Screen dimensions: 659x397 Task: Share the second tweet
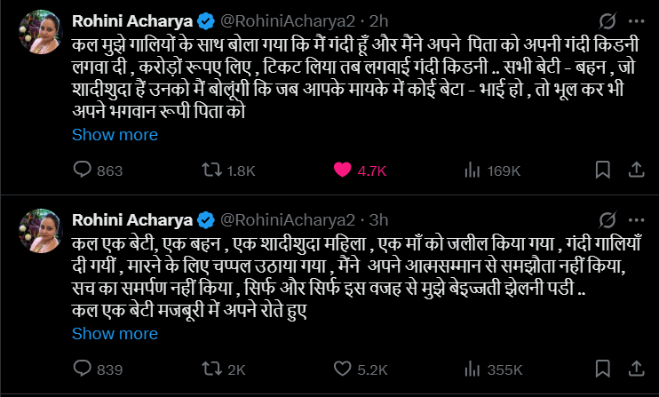click(637, 369)
